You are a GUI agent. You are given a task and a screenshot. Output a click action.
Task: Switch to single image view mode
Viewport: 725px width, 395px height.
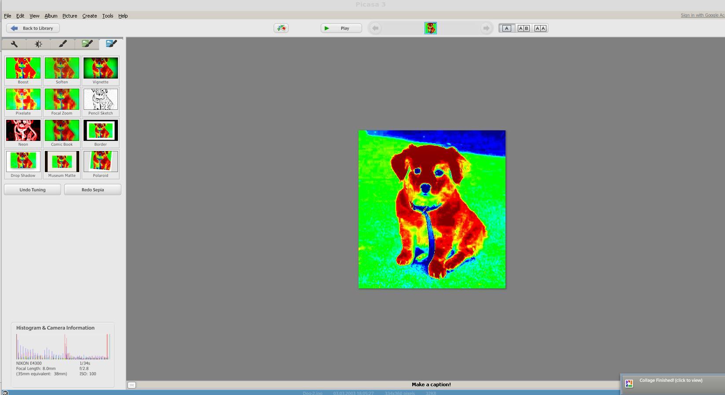[x=507, y=28]
